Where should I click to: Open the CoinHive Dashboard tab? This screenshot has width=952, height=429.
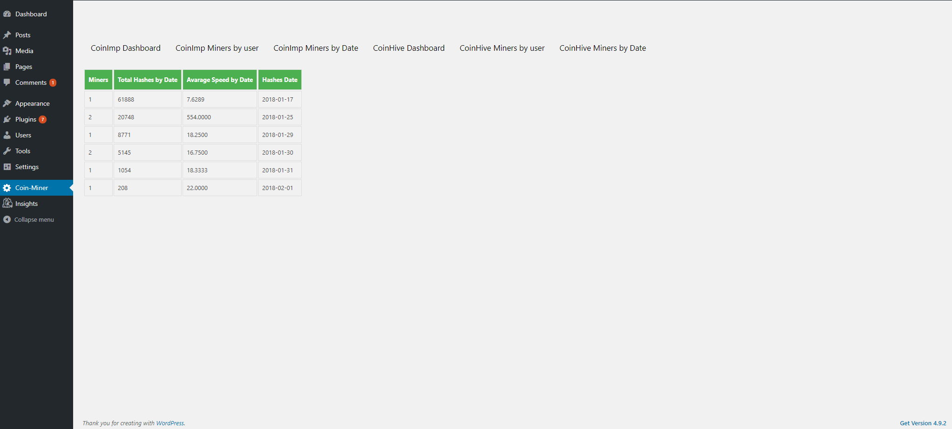409,48
